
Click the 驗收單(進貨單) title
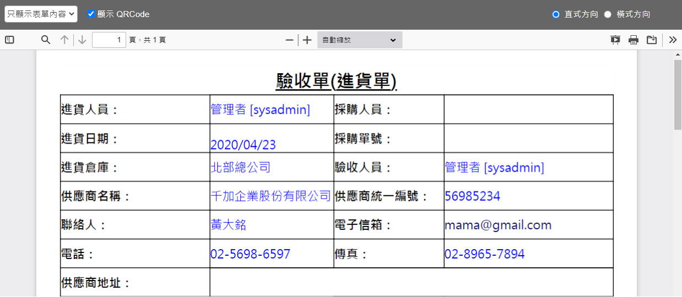click(337, 81)
